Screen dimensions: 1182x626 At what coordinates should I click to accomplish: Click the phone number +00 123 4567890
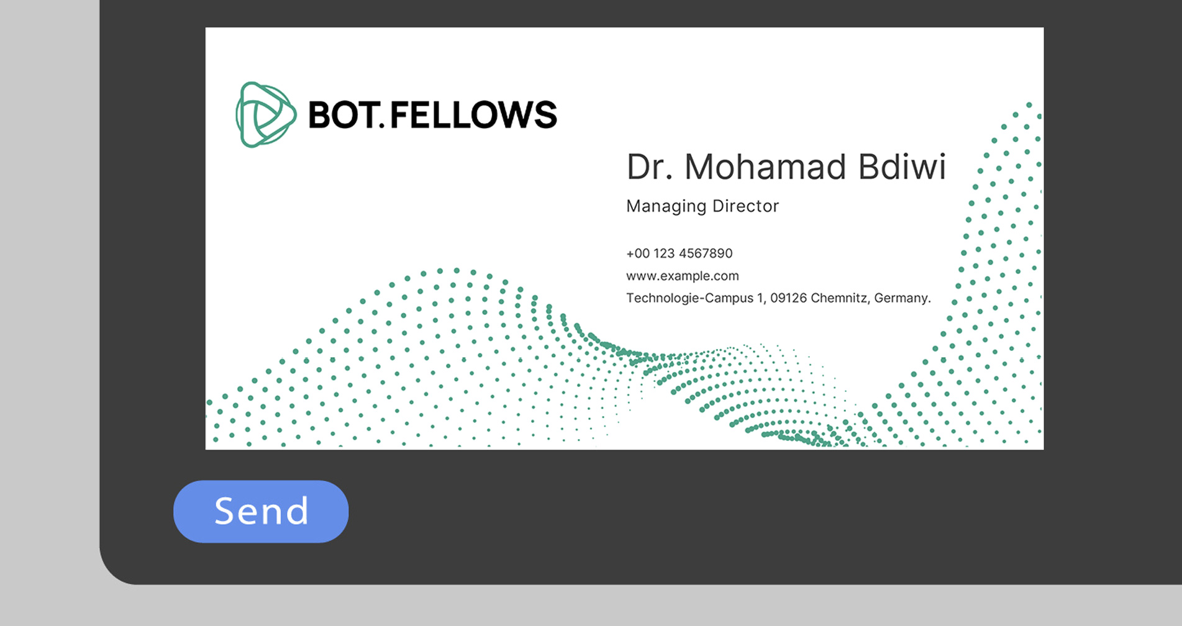click(679, 253)
